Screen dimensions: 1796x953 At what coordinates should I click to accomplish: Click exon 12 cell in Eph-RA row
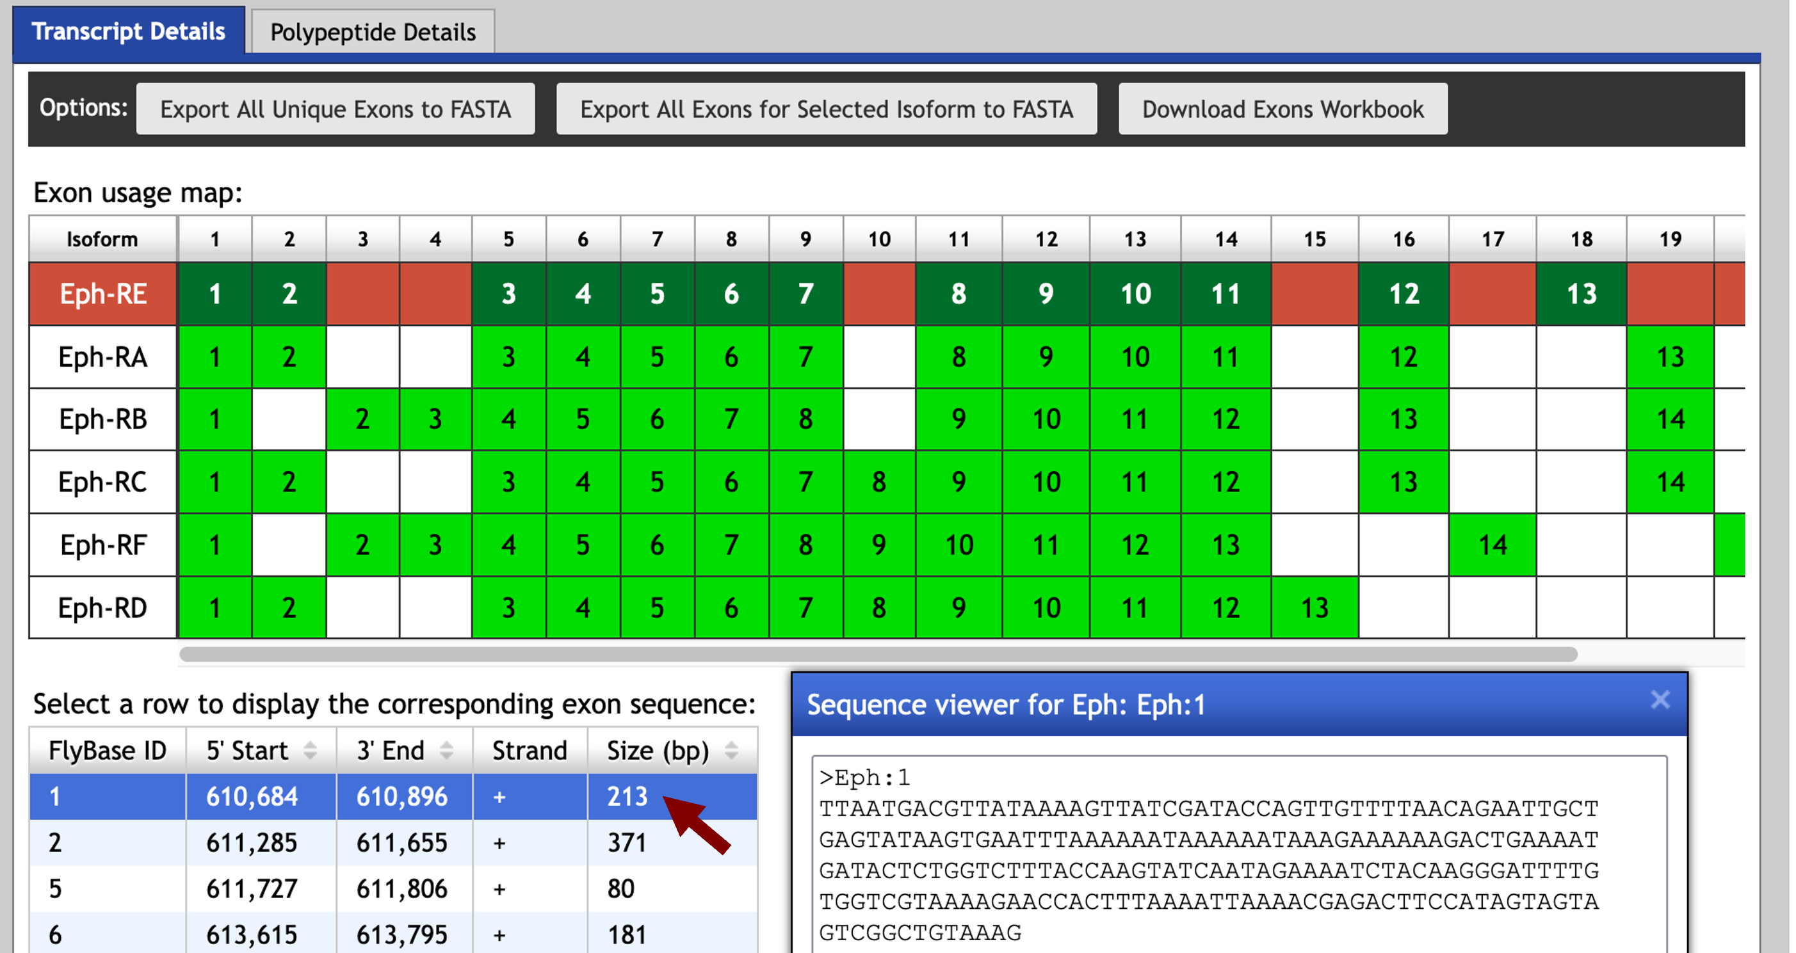[1404, 357]
